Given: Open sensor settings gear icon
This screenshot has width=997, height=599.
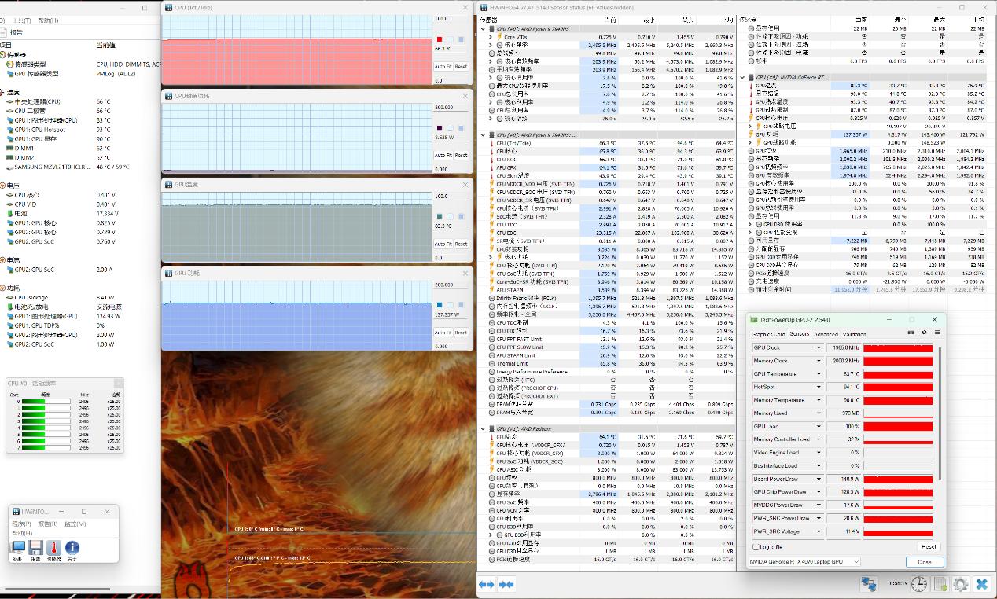Looking at the screenshot, I should (x=960, y=584).
